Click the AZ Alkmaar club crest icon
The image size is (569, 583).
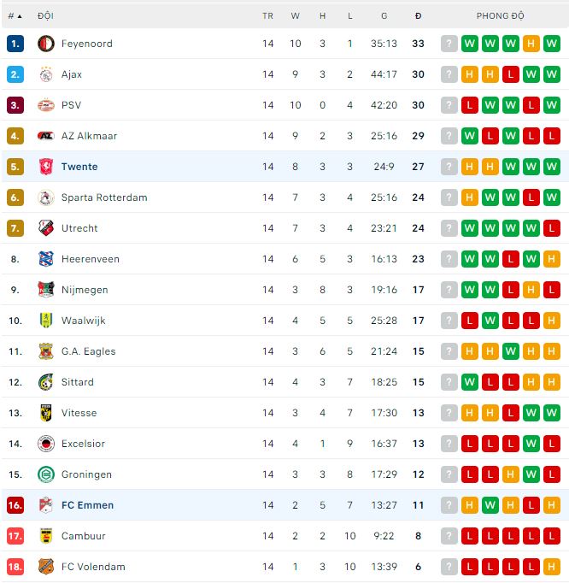(46, 136)
